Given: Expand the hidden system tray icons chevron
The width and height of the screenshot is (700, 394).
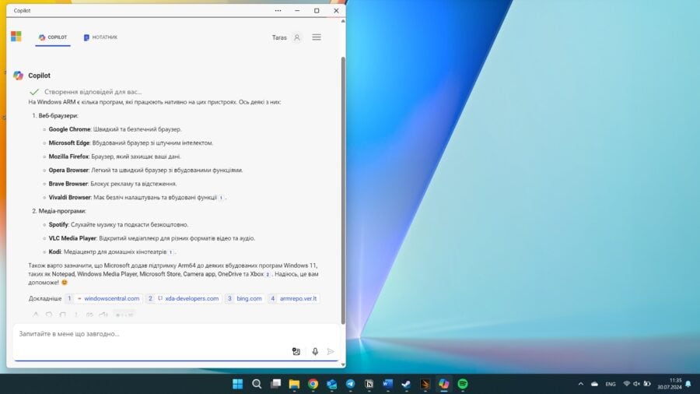Looking at the screenshot, I should click(x=580, y=384).
